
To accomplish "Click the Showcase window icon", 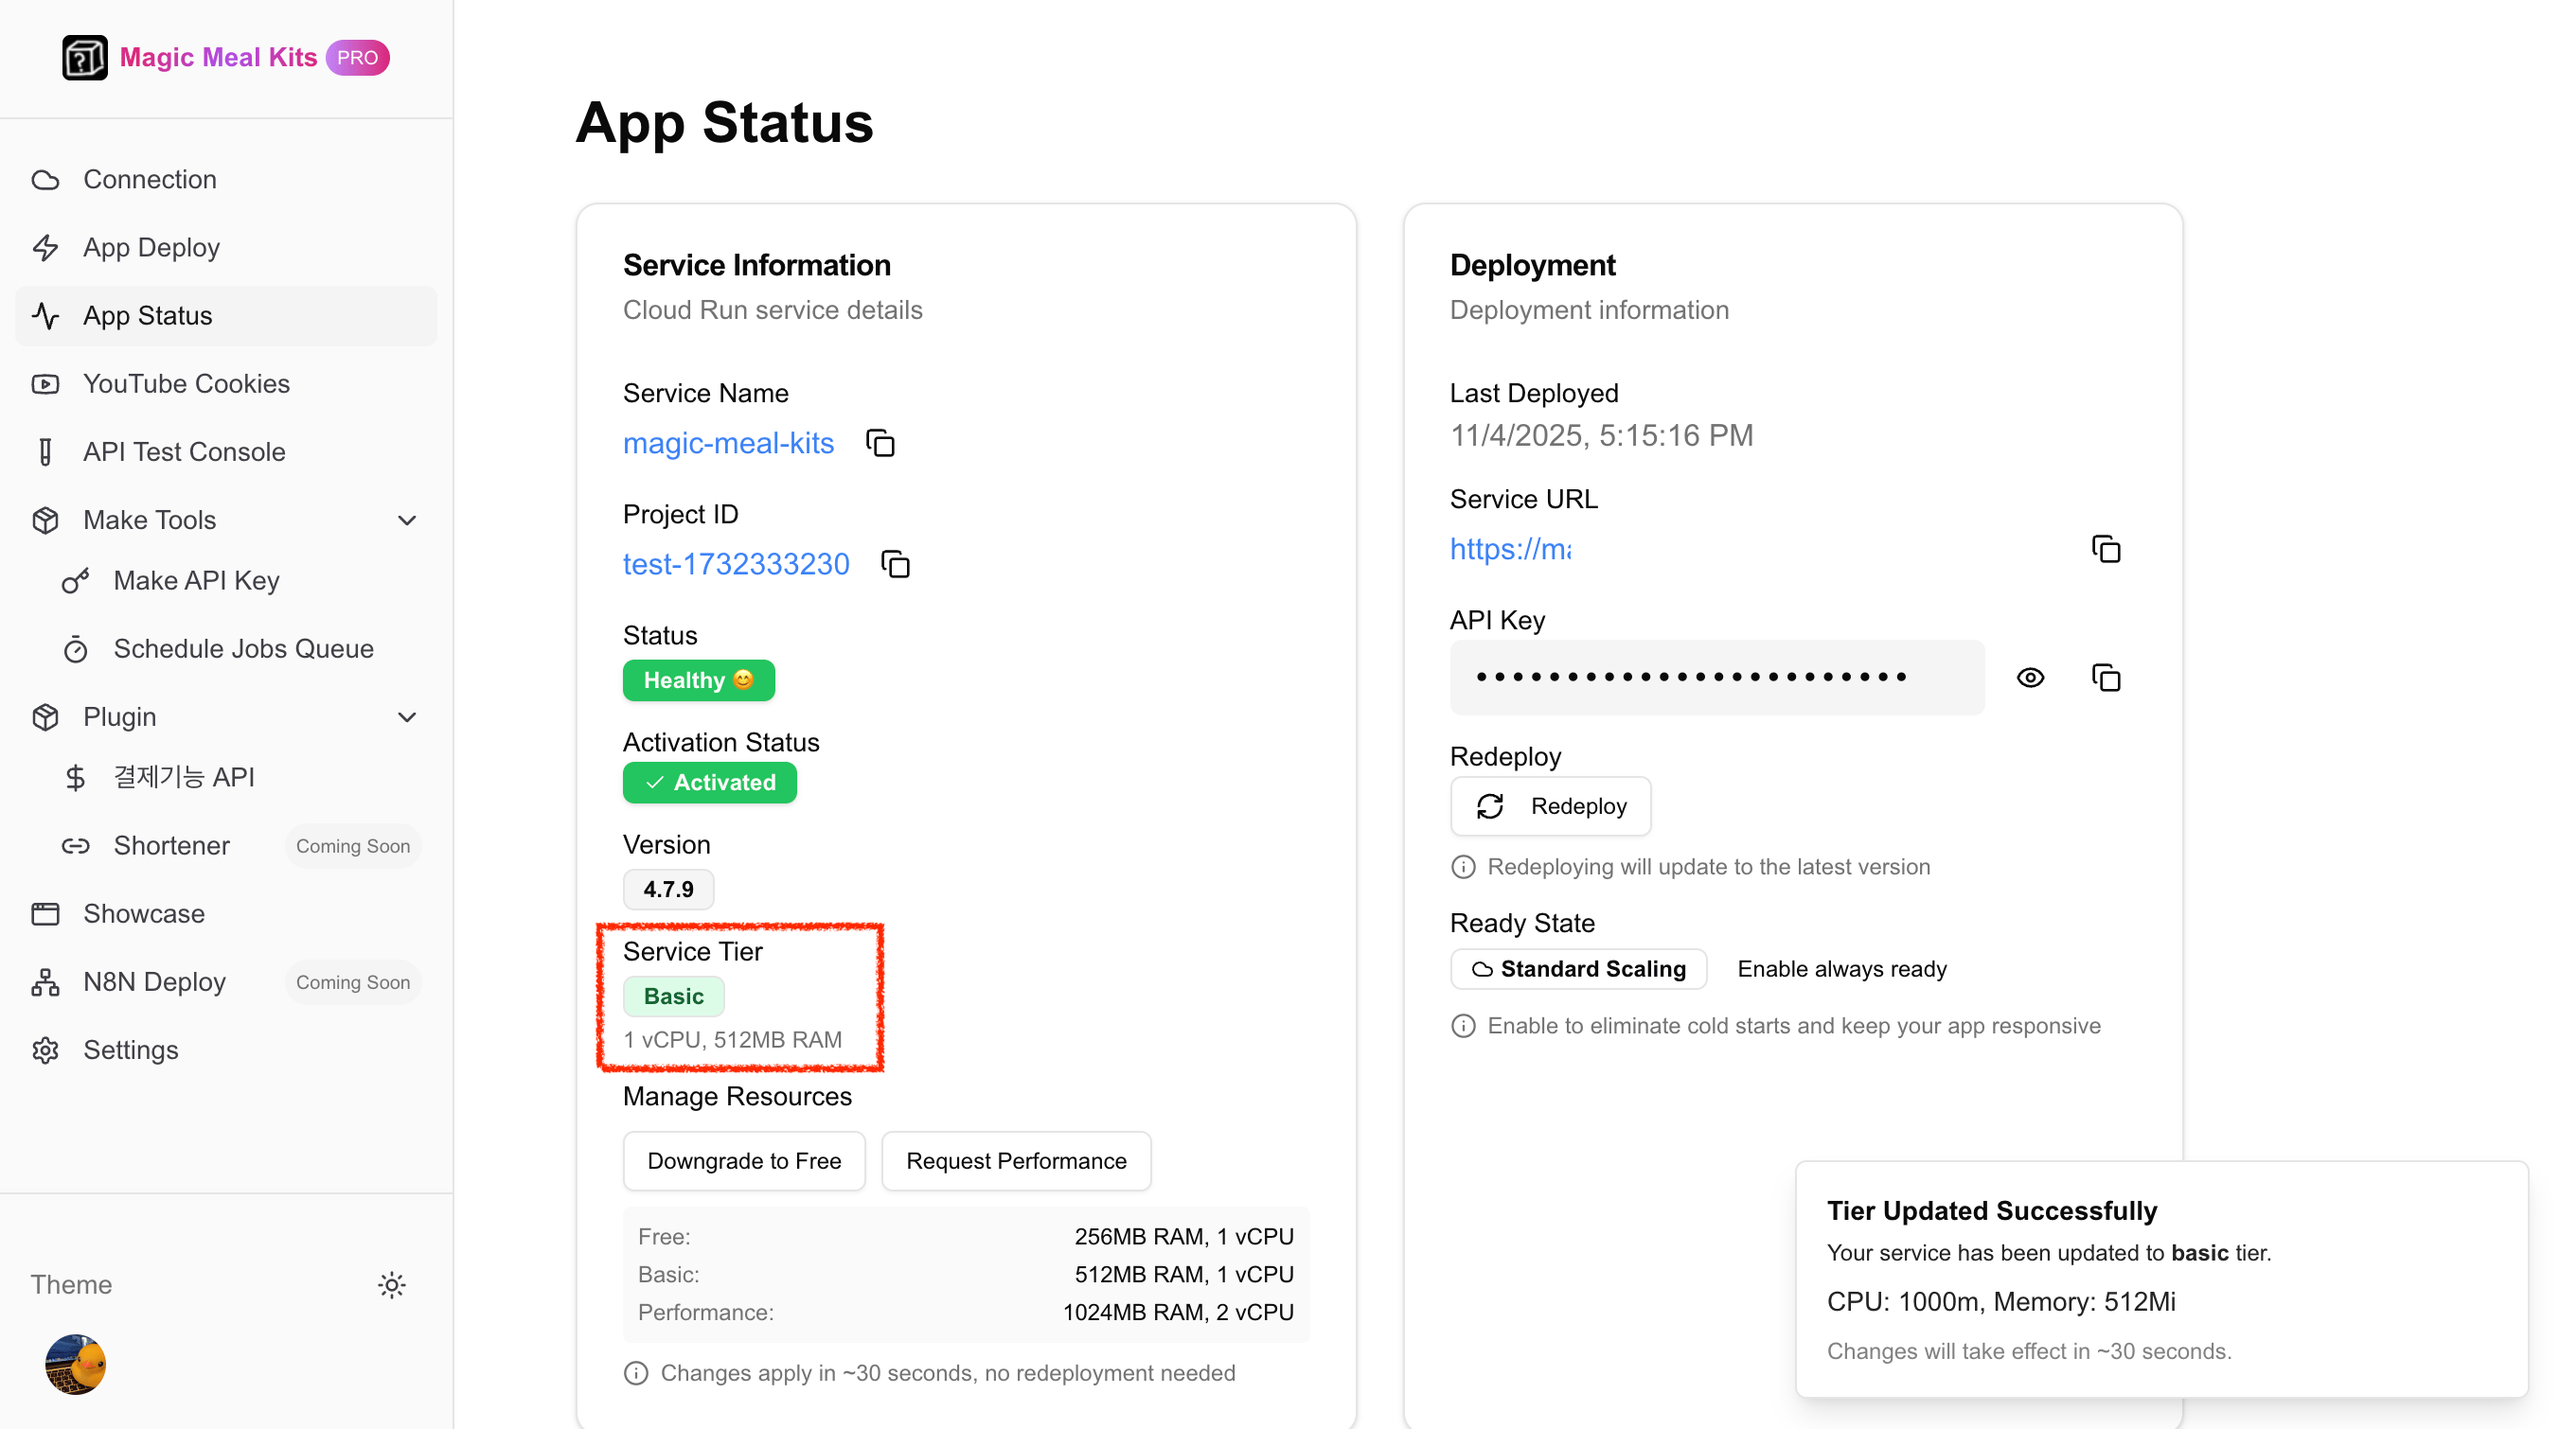I will click(45, 913).
